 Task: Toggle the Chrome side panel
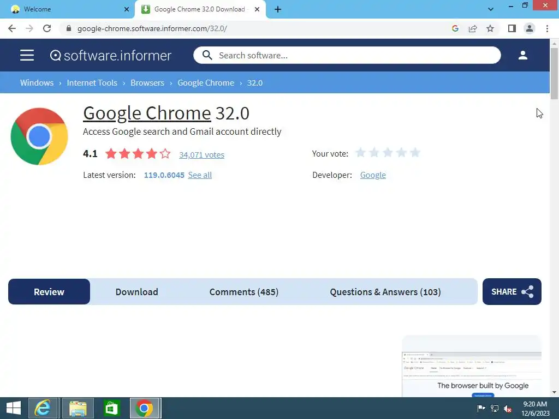point(512,28)
